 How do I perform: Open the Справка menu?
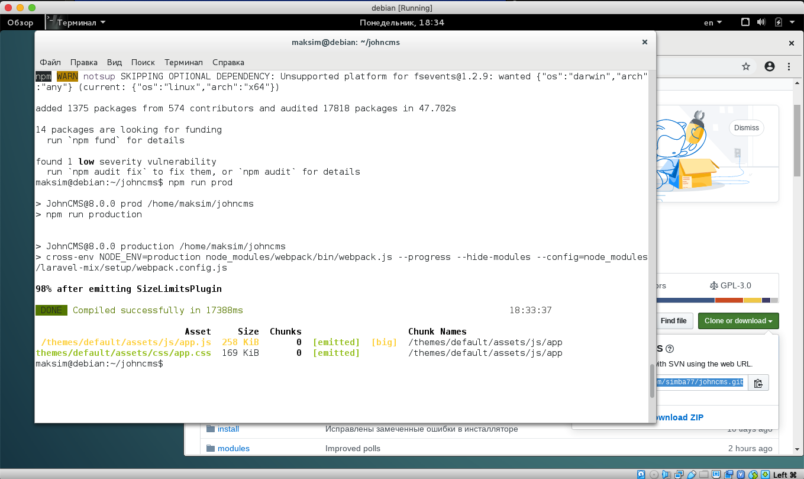coord(228,62)
